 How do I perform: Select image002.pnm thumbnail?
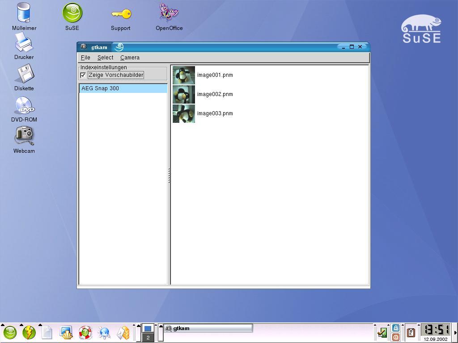184,94
